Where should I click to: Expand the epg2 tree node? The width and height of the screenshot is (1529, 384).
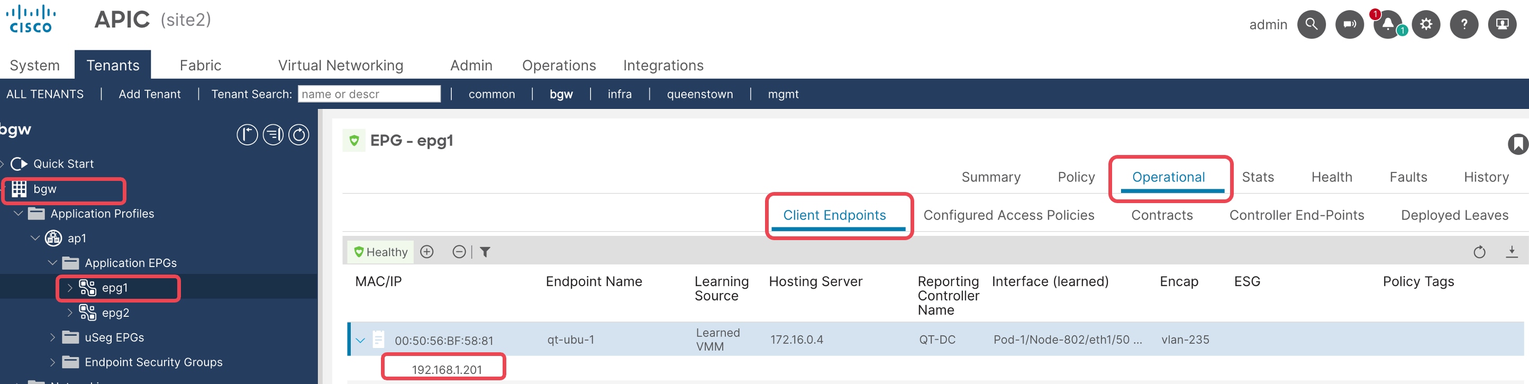tap(69, 312)
